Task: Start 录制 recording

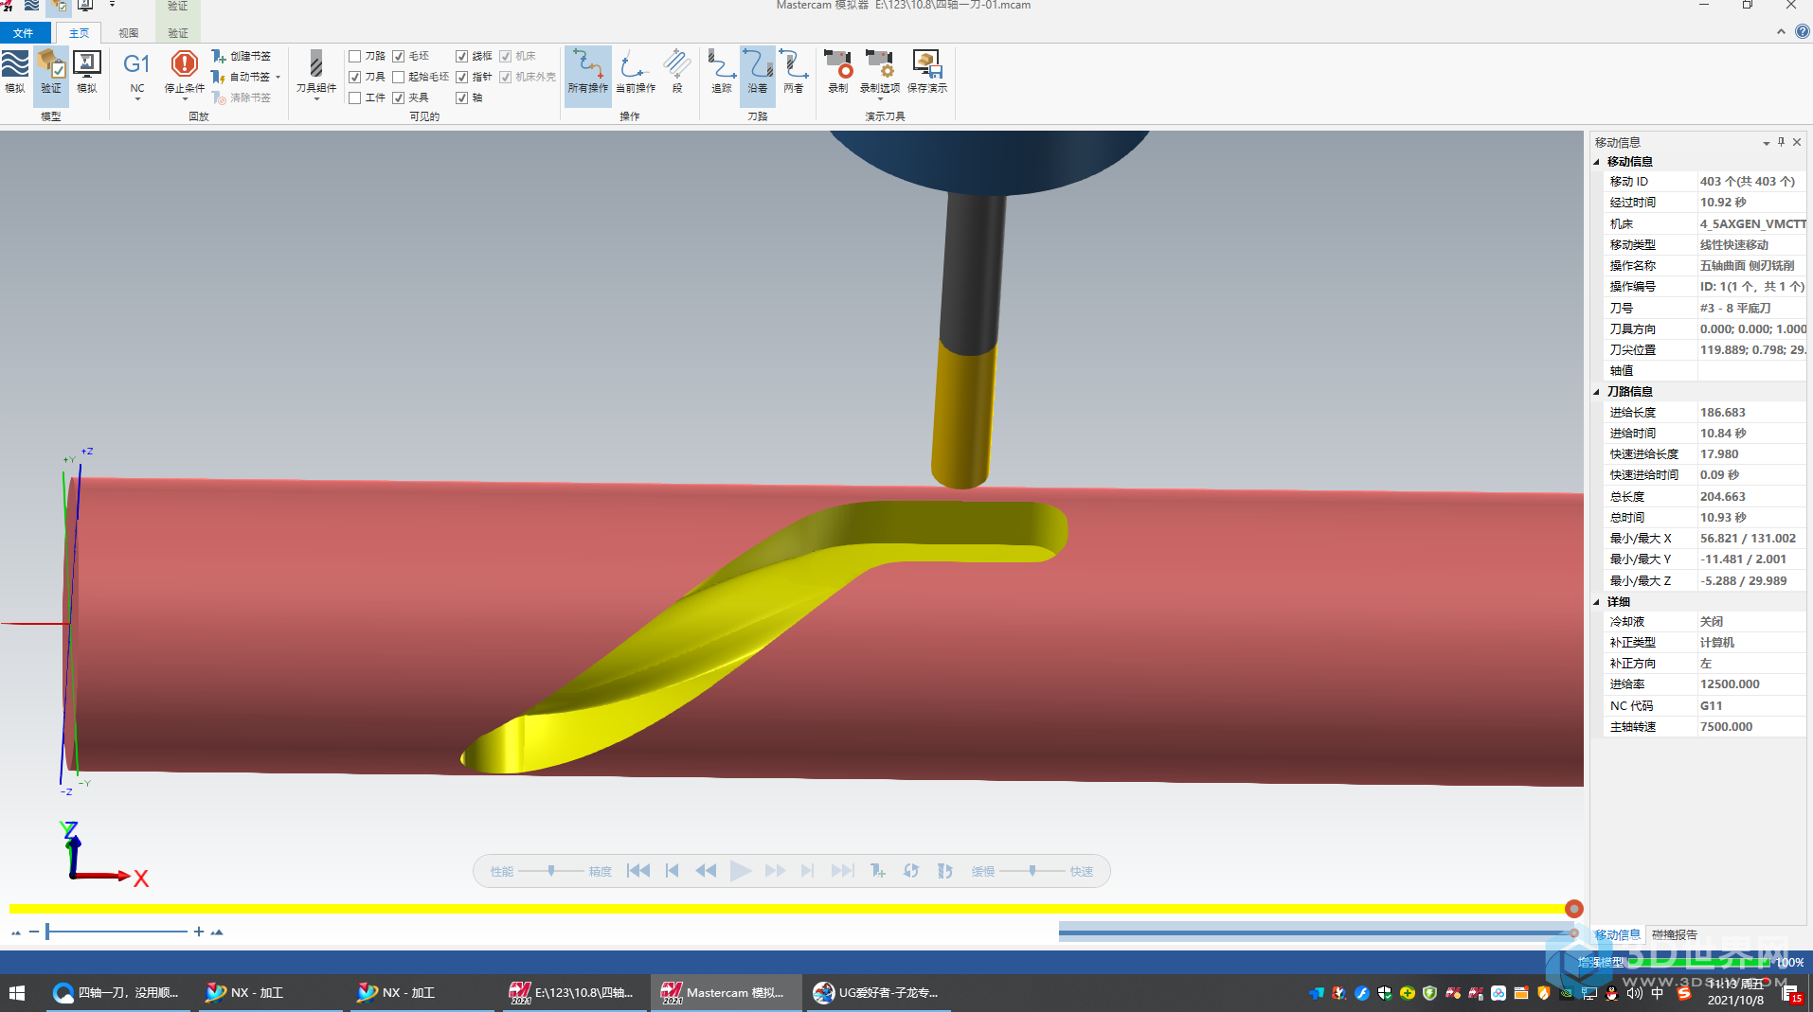Action: (838, 72)
